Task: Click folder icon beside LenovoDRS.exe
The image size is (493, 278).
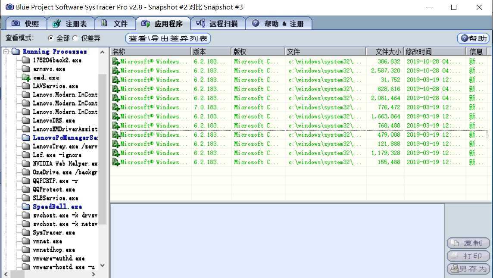Action: [x=26, y=120]
